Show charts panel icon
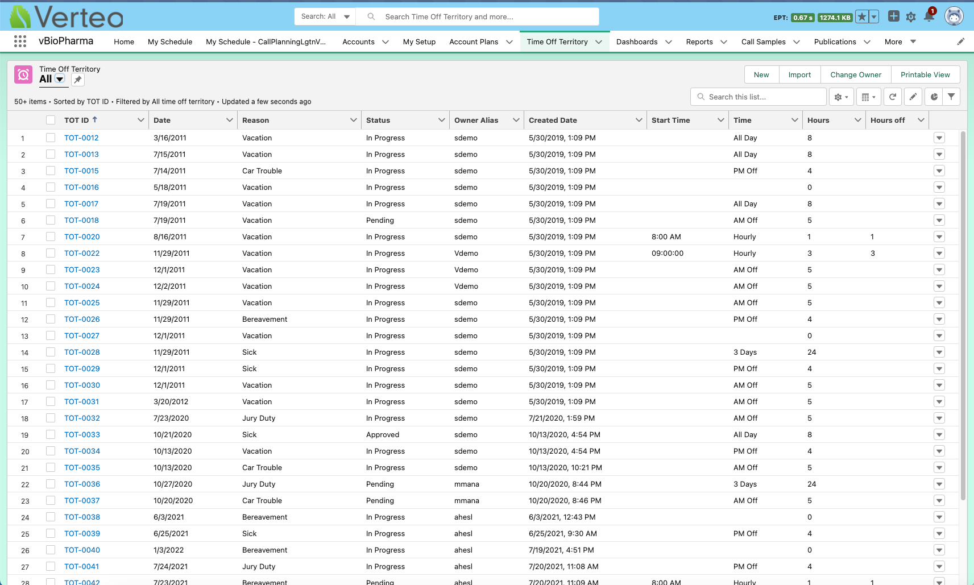This screenshot has width=974, height=585. [934, 97]
